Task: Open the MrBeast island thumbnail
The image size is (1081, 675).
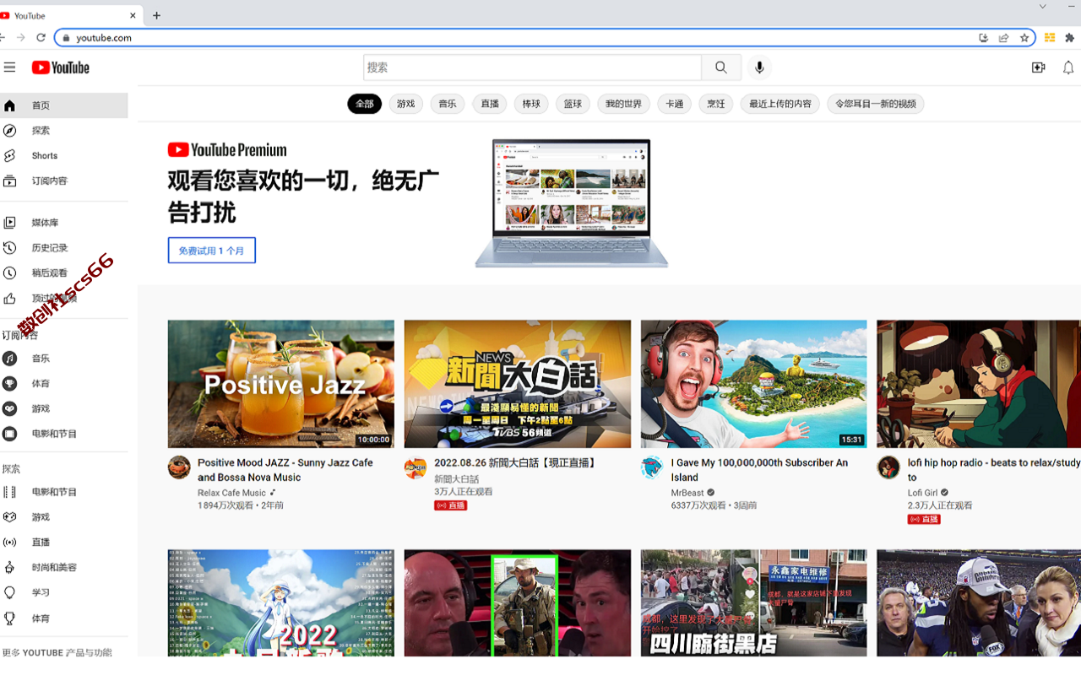Action: pos(754,384)
